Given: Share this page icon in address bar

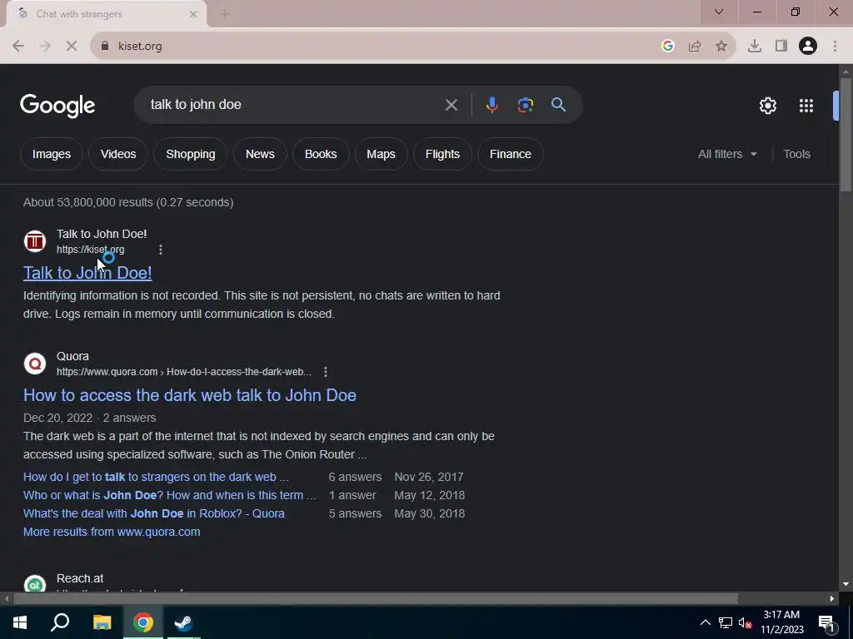Looking at the screenshot, I should pos(695,47).
